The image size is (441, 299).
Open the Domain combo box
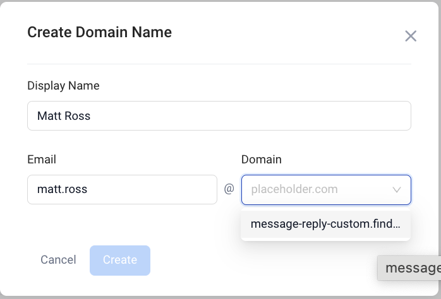[319, 189]
